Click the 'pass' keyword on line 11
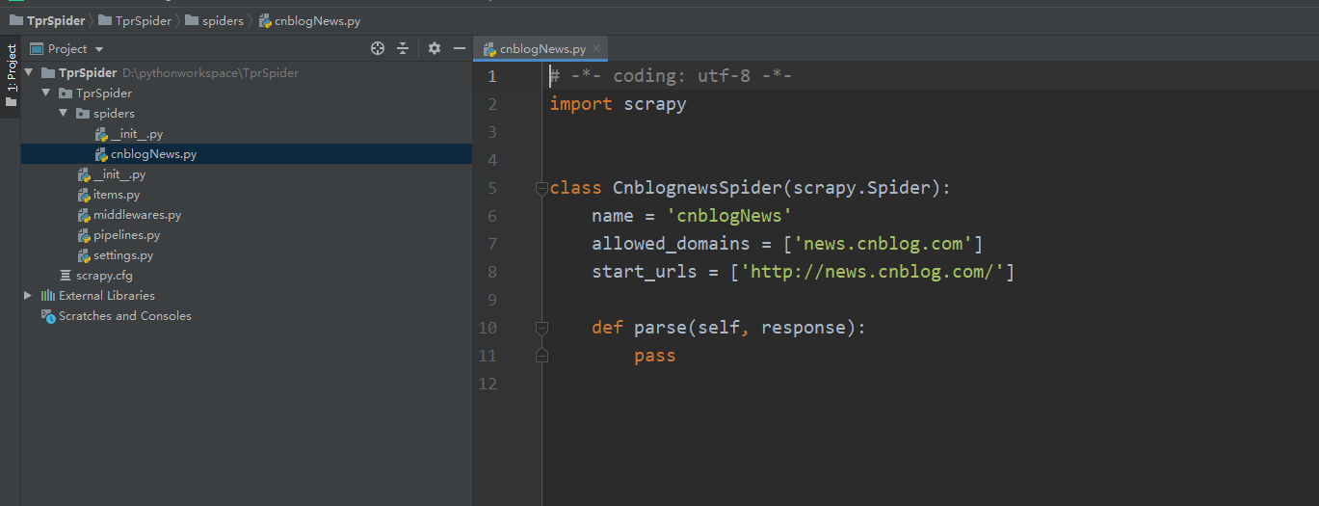The width and height of the screenshot is (1319, 506). (x=655, y=356)
